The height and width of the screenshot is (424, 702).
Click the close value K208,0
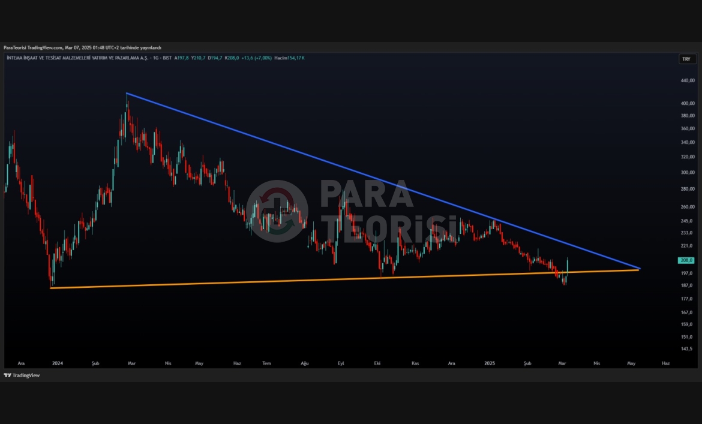(x=232, y=58)
